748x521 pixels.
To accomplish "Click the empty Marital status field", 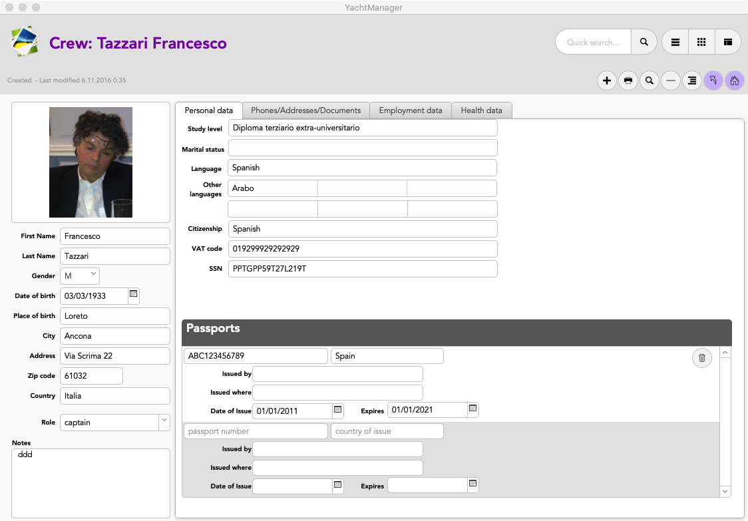I will 363,148.
